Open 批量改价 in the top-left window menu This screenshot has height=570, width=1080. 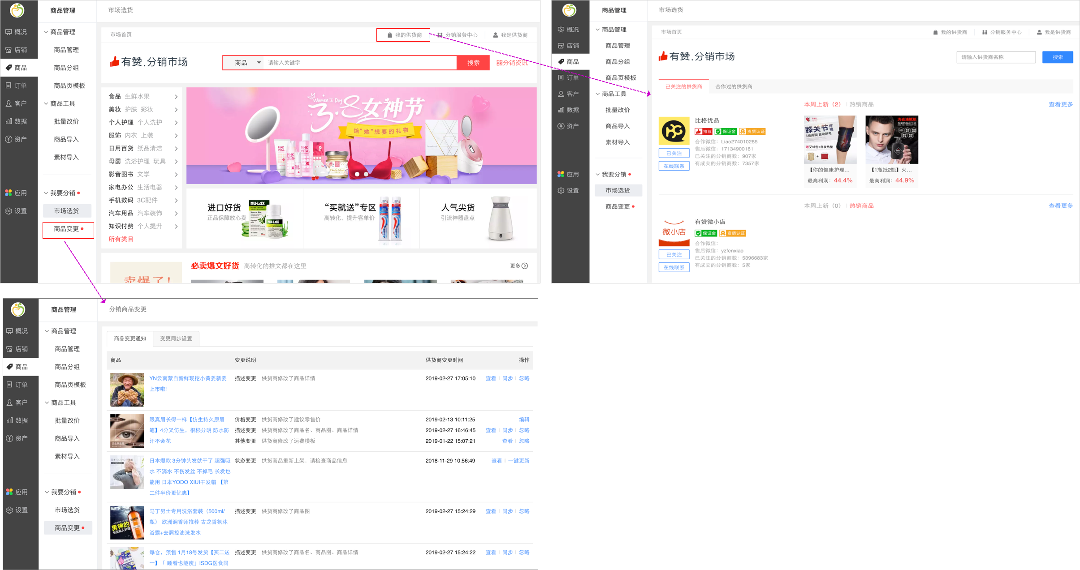[66, 121]
